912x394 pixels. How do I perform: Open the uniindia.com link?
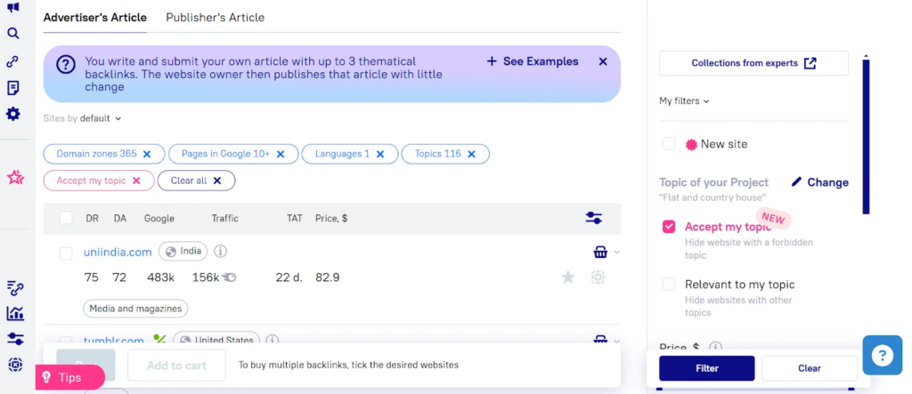coord(118,252)
